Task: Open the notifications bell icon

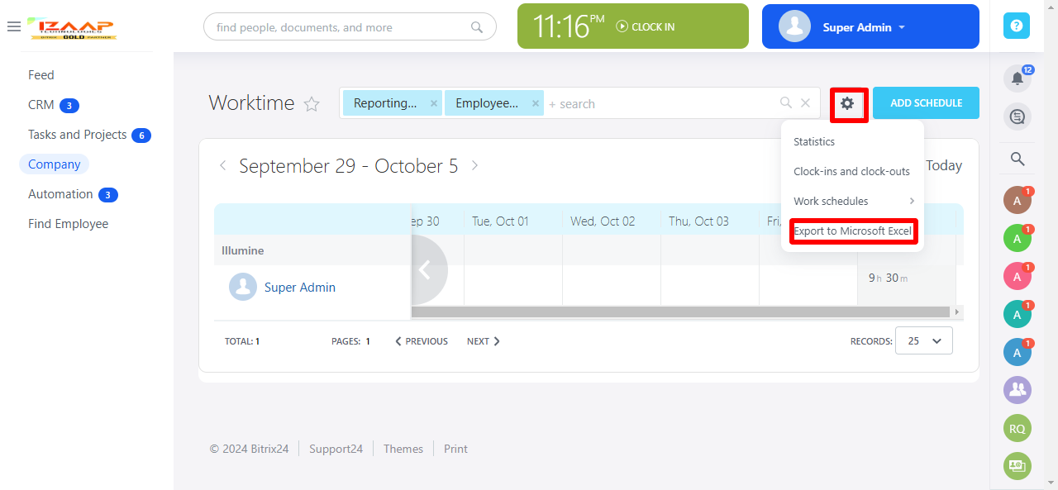Action: tap(1017, 78)
